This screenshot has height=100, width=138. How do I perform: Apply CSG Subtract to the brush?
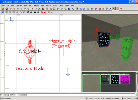tap(47, 9)
